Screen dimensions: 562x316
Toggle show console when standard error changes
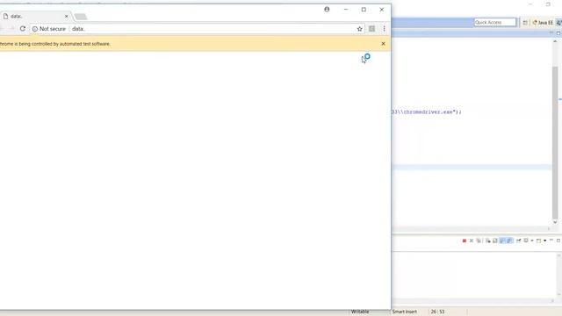[x=509, y=241]
